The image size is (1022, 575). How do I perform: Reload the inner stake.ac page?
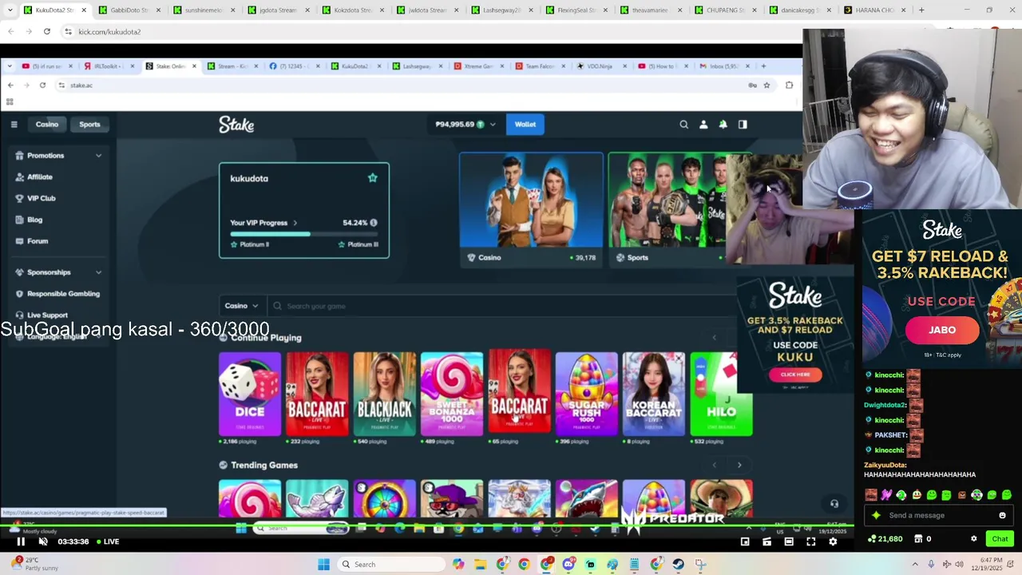tap(42, 85)
